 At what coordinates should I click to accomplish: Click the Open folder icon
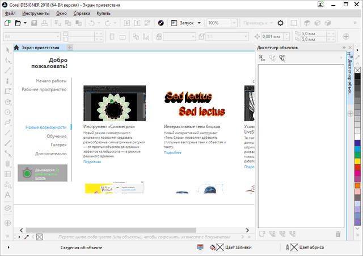18,23
